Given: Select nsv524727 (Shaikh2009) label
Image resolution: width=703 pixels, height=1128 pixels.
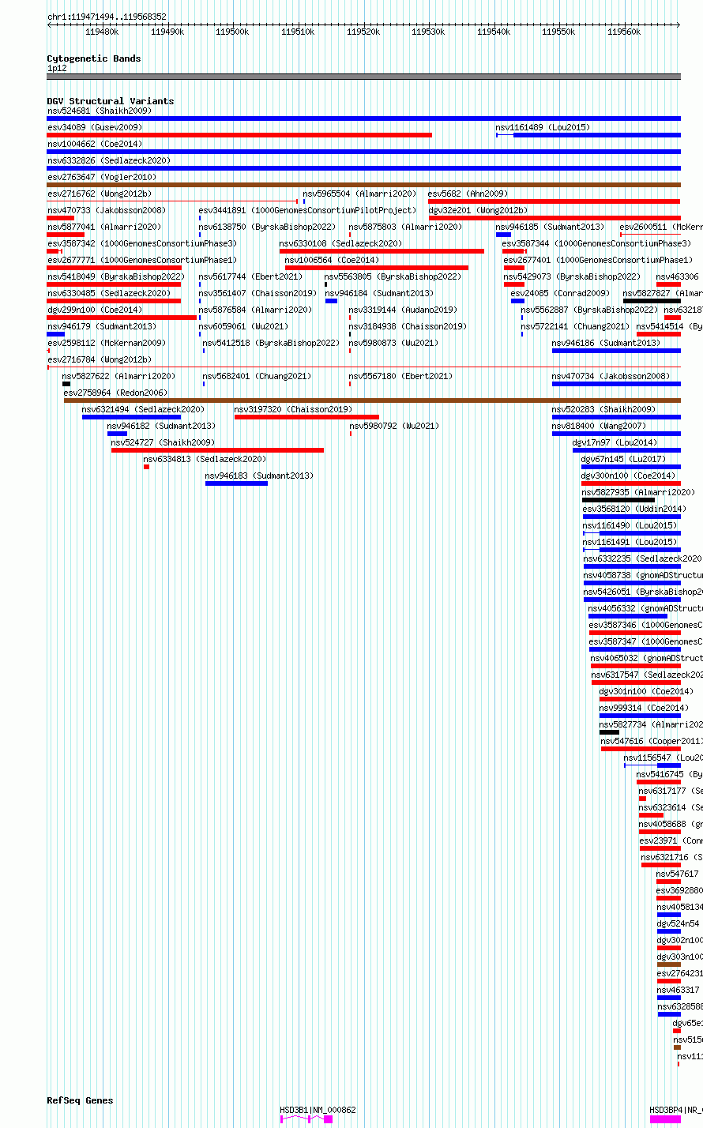Looking at the screenshot, I should click(x=163, y=442).
